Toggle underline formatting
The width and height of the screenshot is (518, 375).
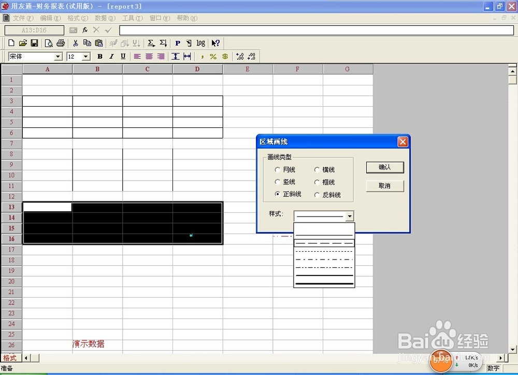(x=123, y=56)
